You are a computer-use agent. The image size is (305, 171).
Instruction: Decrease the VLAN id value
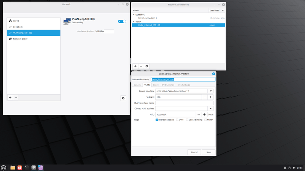[205, 97]
